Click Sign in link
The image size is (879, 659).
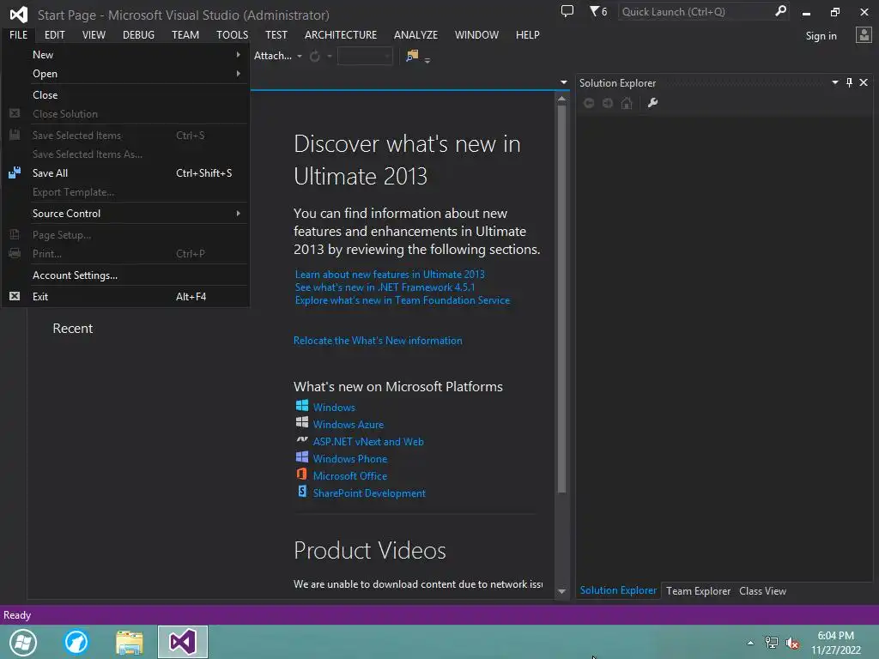821,36
